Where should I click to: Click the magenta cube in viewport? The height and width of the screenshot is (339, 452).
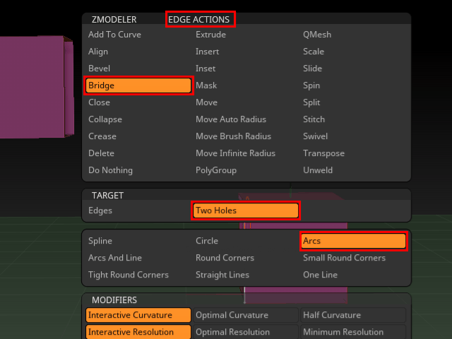[x=32, y=85]
